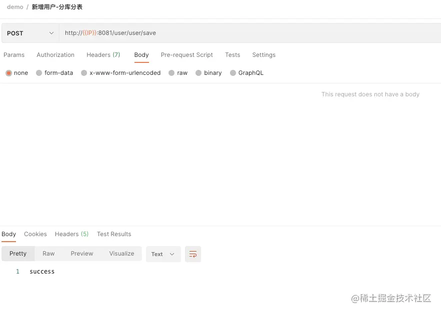The width and height of the screenshot is (441, 313).
Task: Select the request Body tab
Action: coord(141,55)
